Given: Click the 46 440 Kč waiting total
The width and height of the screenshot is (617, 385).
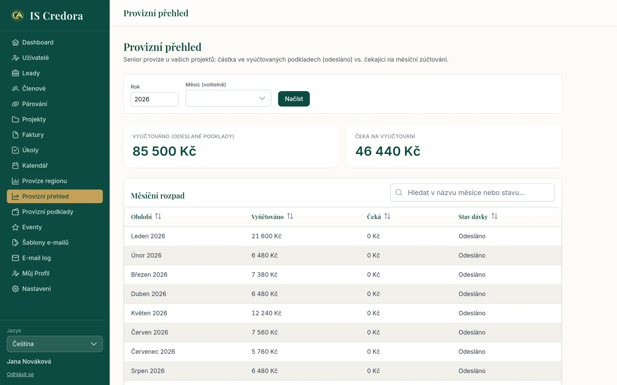Looking at the screenshot, I should pos(388,151).
